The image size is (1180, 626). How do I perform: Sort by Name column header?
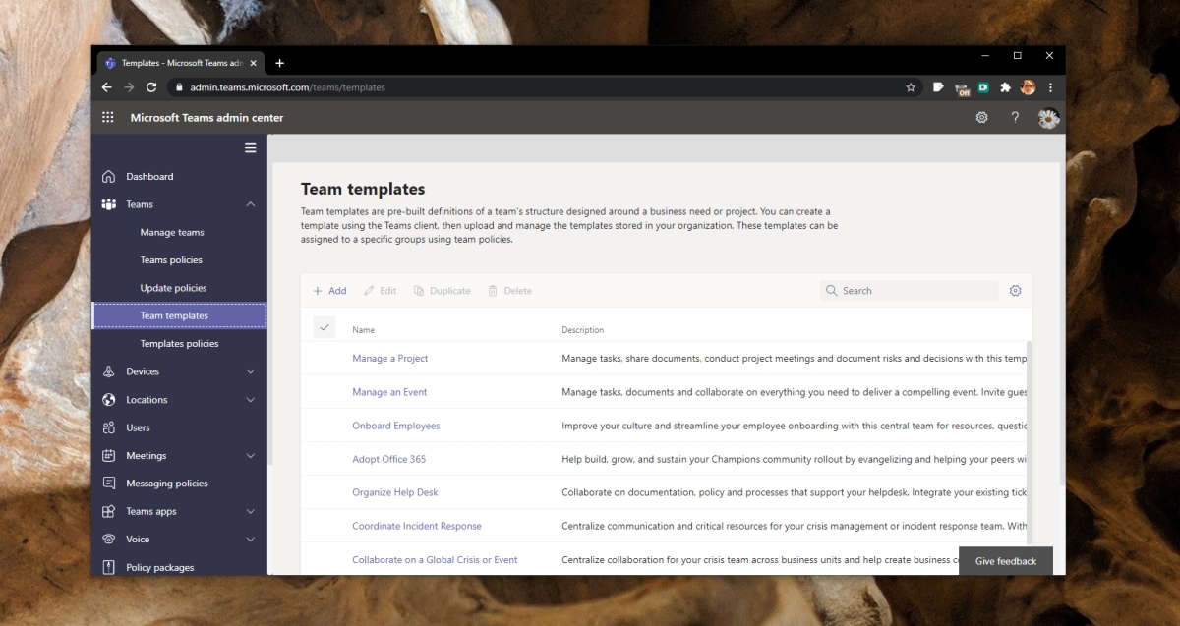click(364, 330)
